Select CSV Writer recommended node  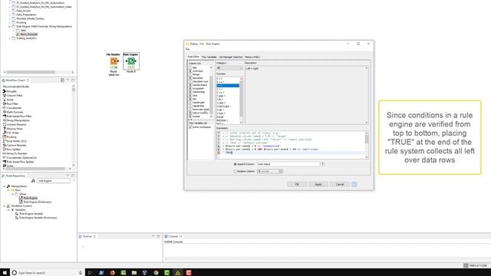pos(11,133)
